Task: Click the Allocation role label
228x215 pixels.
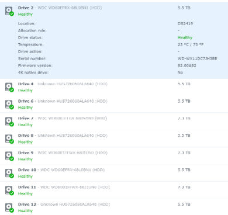Action: coord(32,30)
